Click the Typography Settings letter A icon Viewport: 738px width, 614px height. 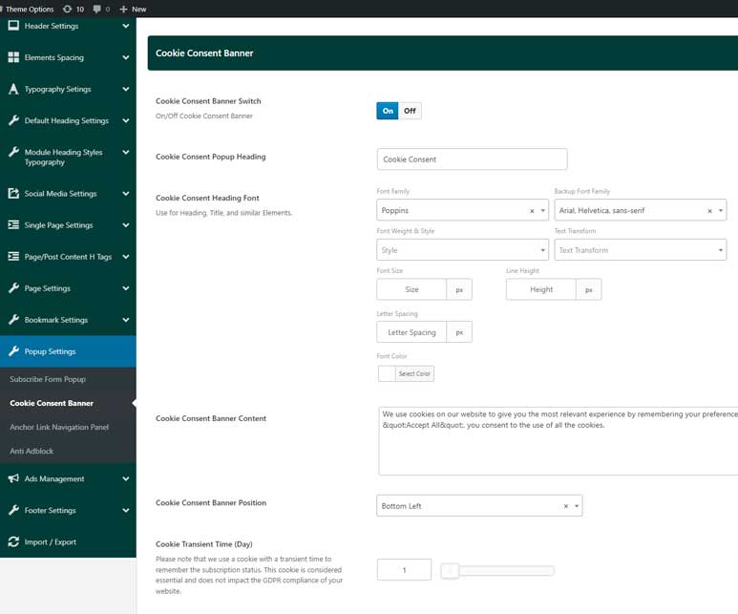(x=13, y=89)
